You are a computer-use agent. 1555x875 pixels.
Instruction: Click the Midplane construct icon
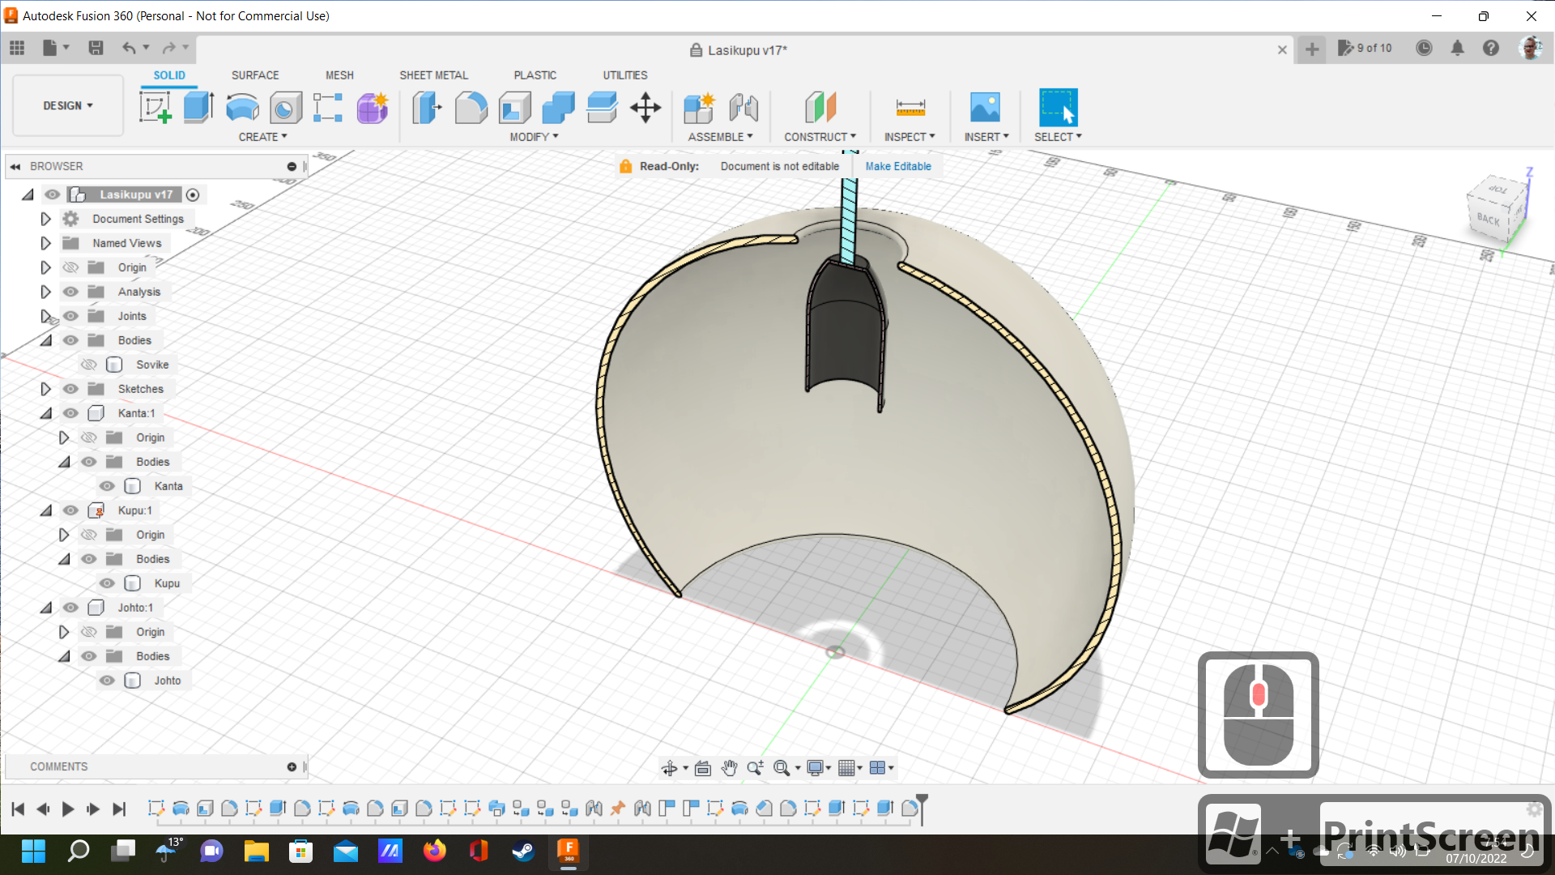click(820, 107)
